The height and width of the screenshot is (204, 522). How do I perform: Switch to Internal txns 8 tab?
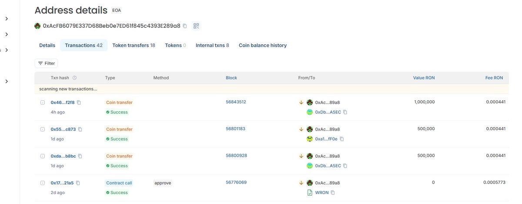click(x=212, y=45)
